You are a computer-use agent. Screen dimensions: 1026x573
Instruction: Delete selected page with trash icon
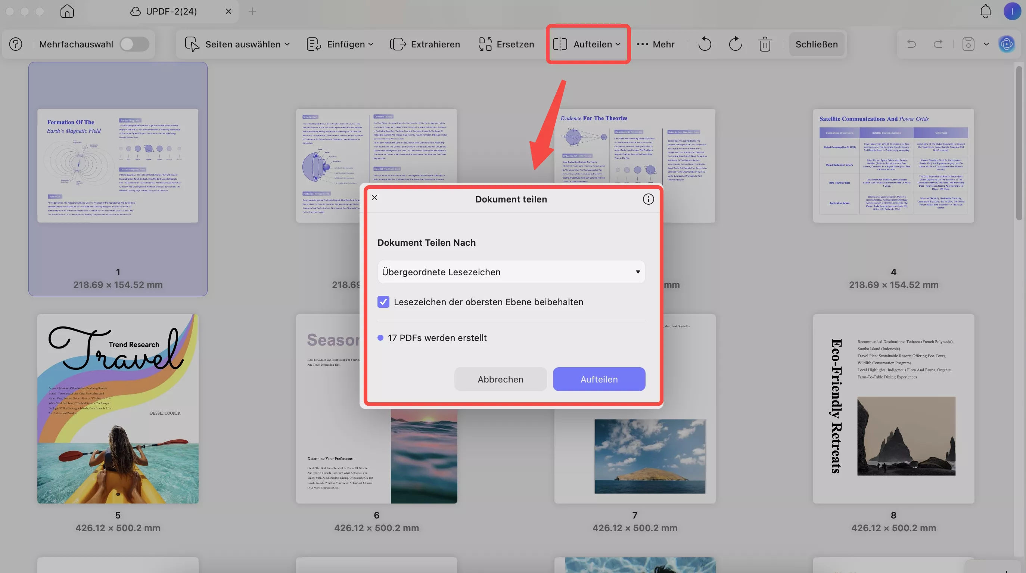tap(764, 44)
